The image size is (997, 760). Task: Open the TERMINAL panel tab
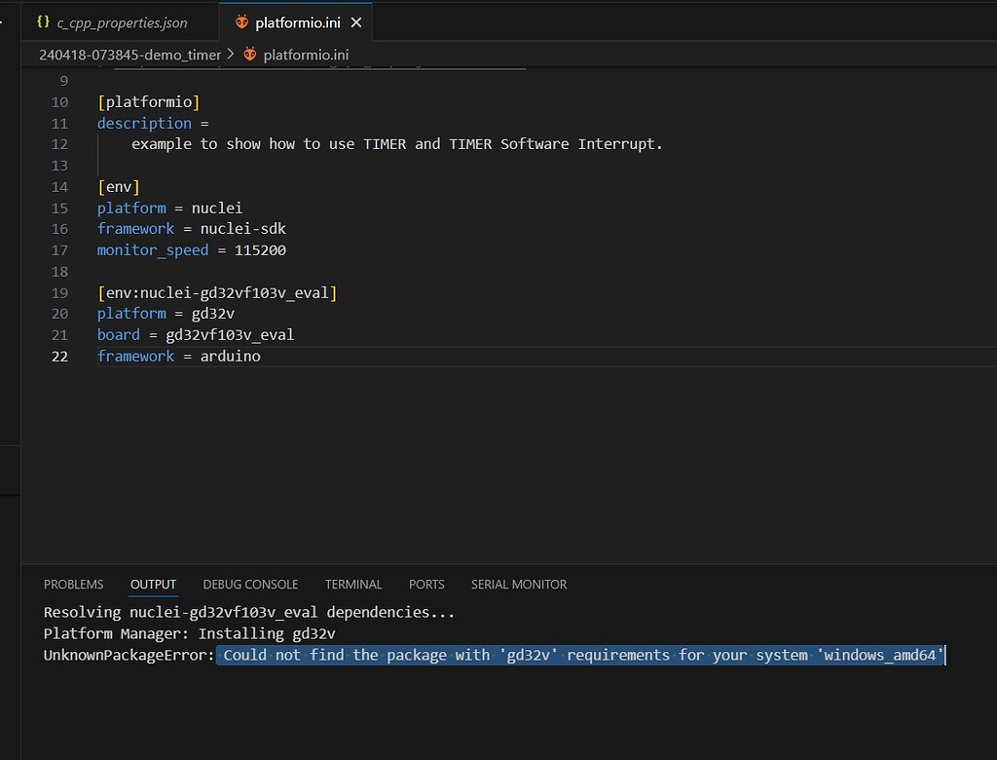(353, 585)
